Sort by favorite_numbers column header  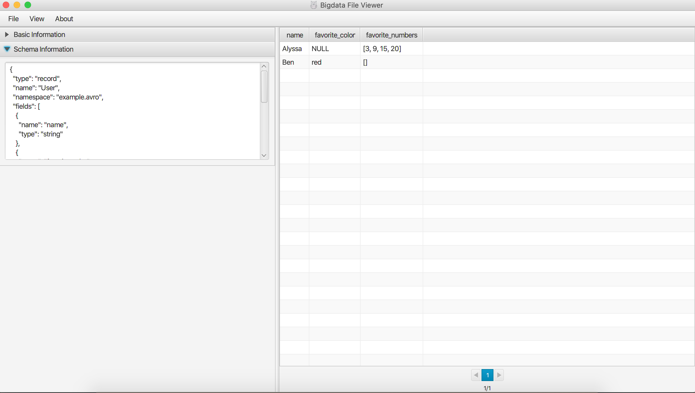coord(391,35)
